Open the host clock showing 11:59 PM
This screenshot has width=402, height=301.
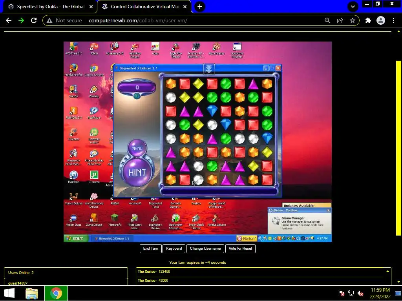[380, 293]
